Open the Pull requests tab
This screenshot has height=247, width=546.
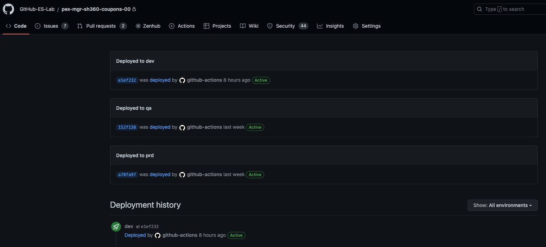click(x=102, y=26)
